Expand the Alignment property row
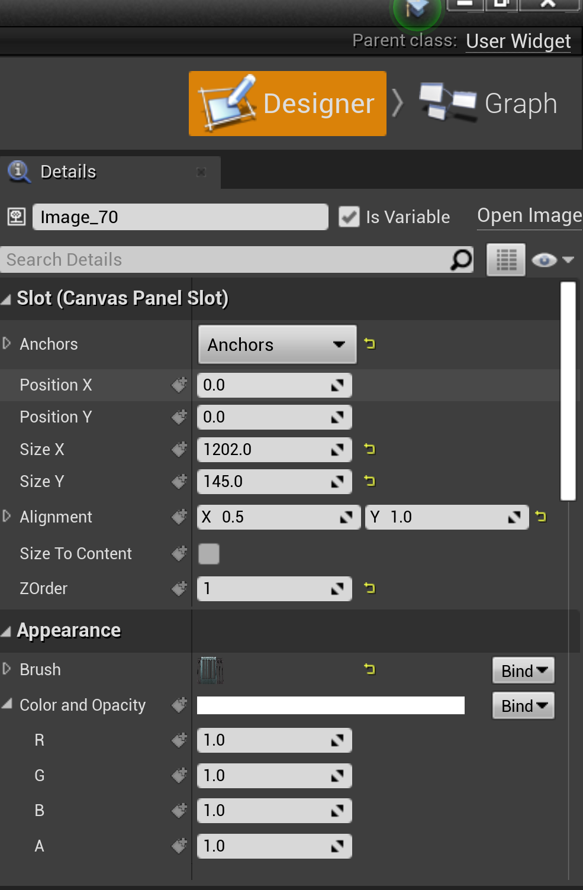583x890 pixels. 7,516
